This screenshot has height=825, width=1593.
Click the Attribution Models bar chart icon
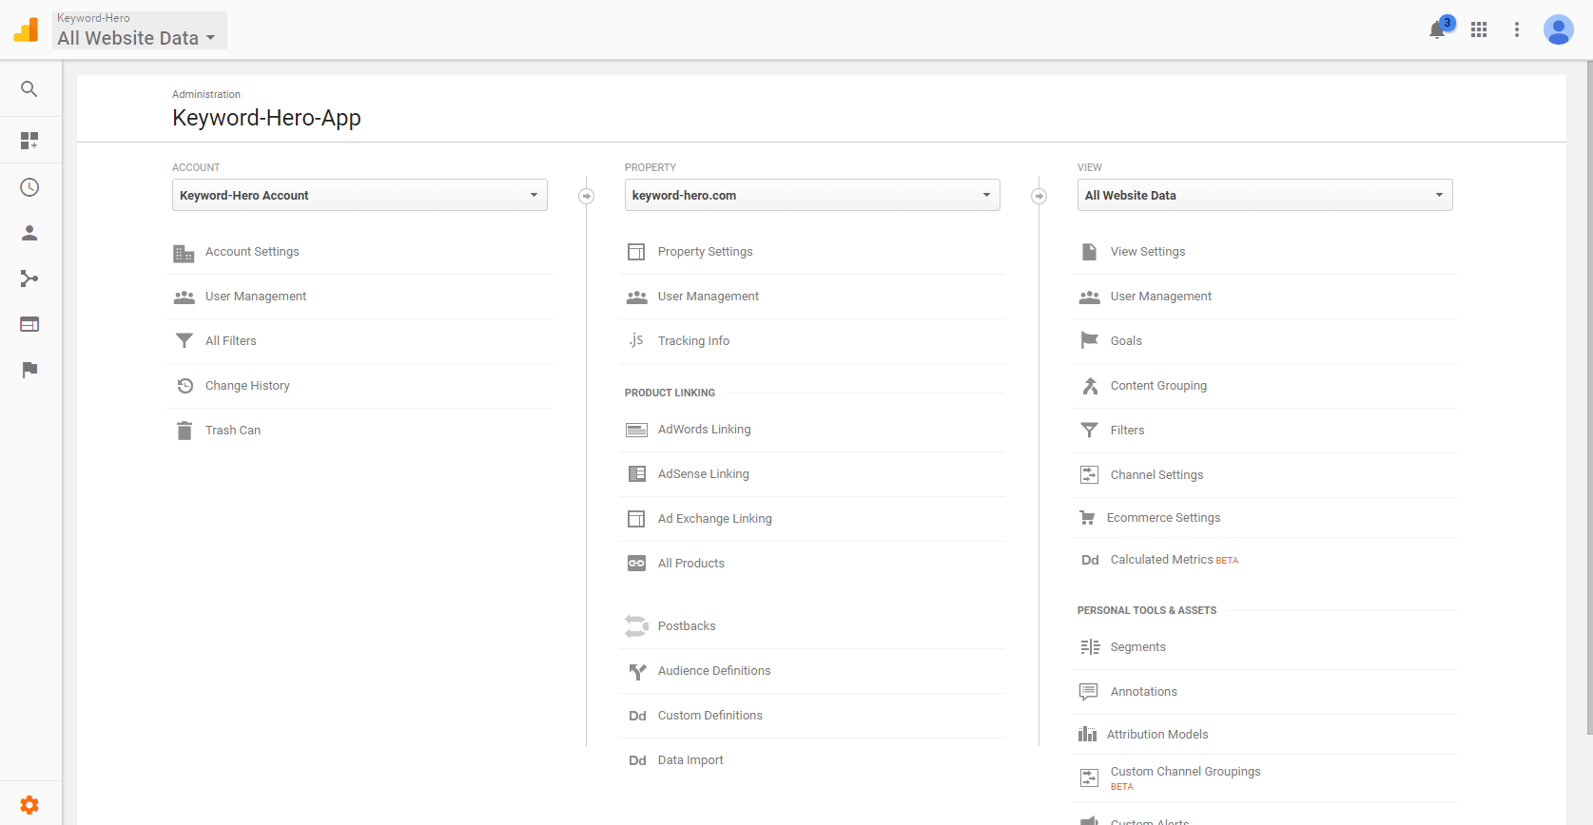point(1087,734)
